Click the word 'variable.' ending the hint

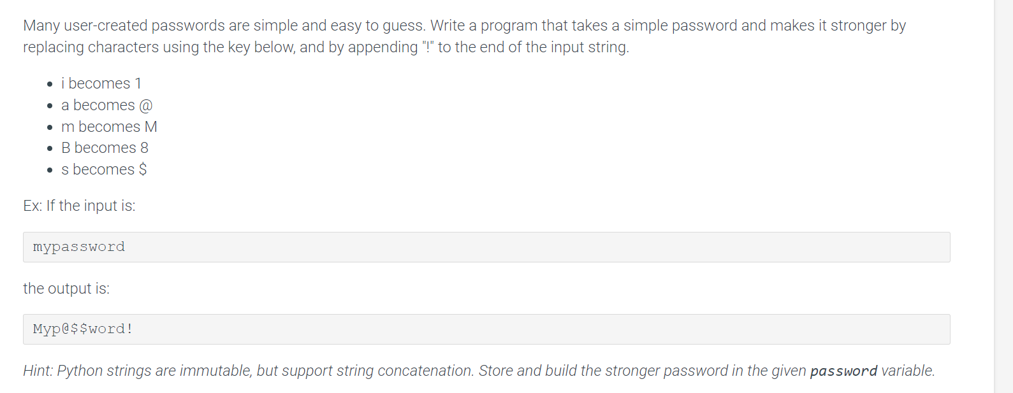pos(908,371)
